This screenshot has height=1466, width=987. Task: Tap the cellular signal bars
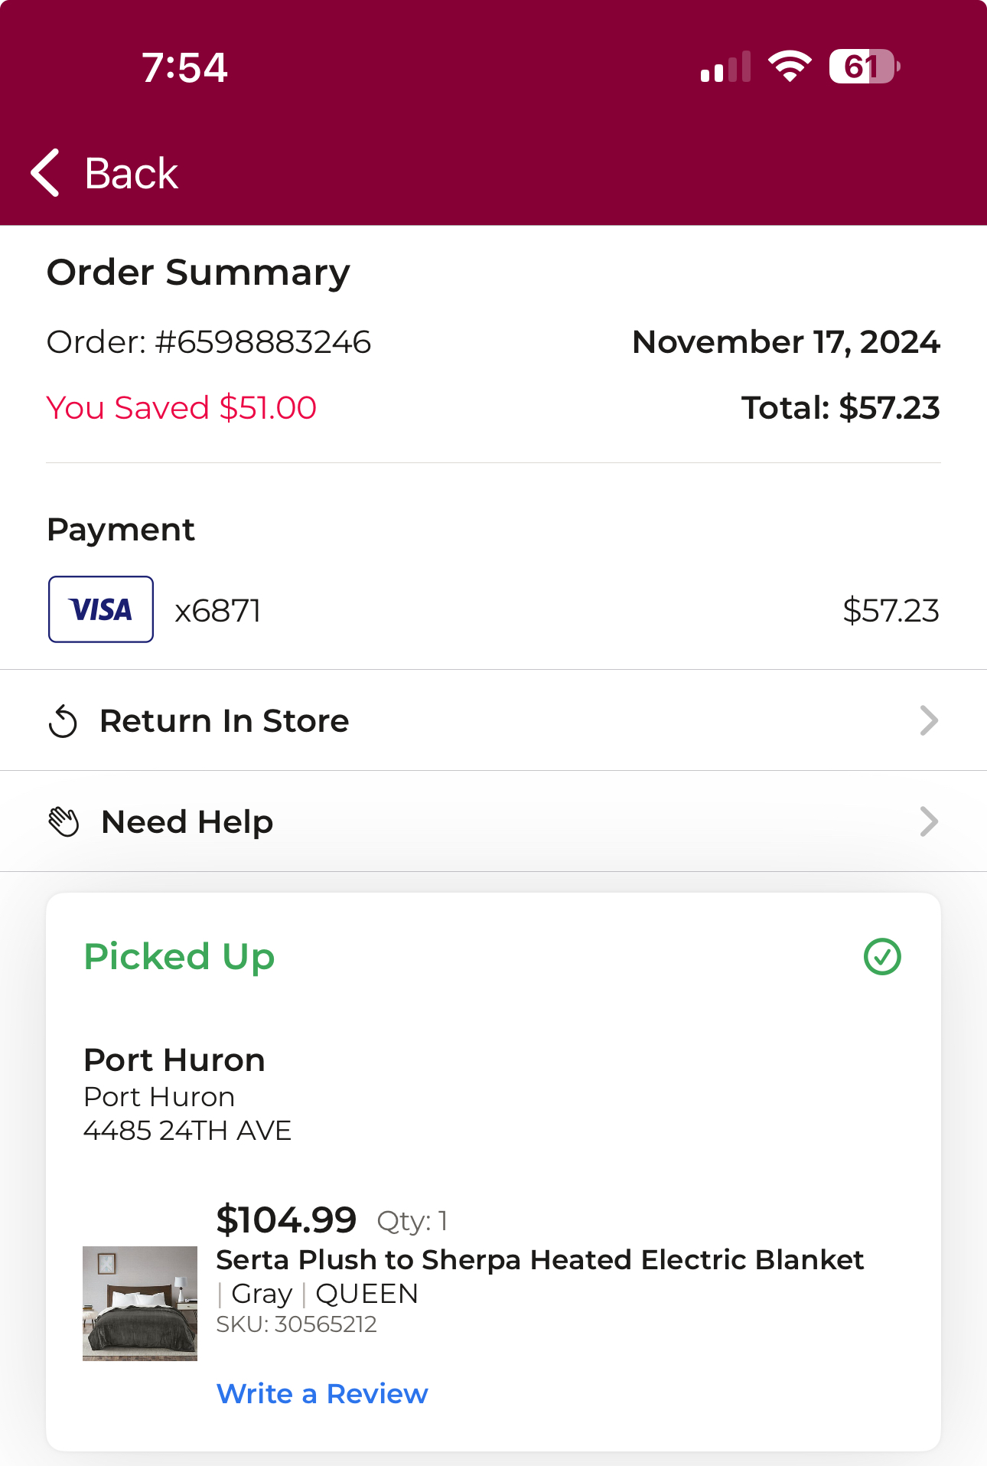tap(725, 67)
